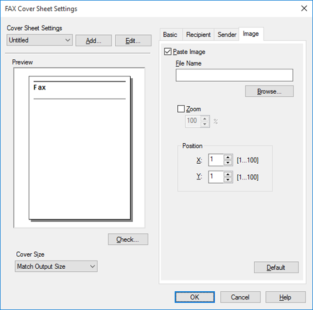
Task: Open the Untitled cover sheet dropdown
Action: coord(39,40)
